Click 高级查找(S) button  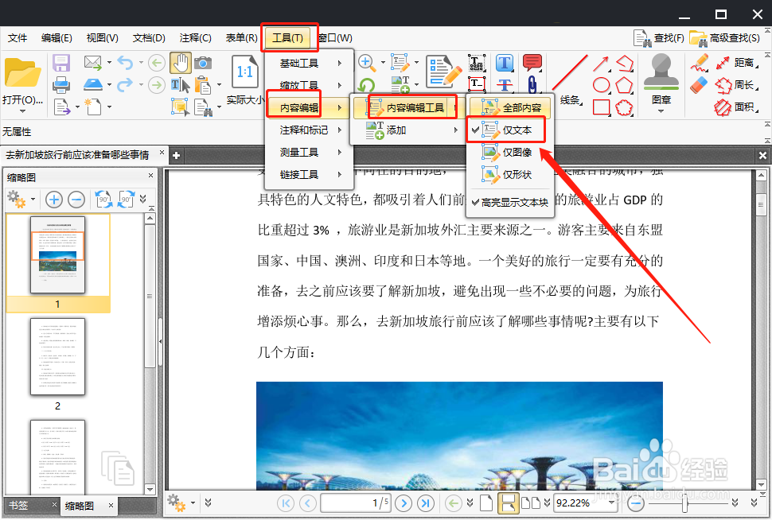725,38
